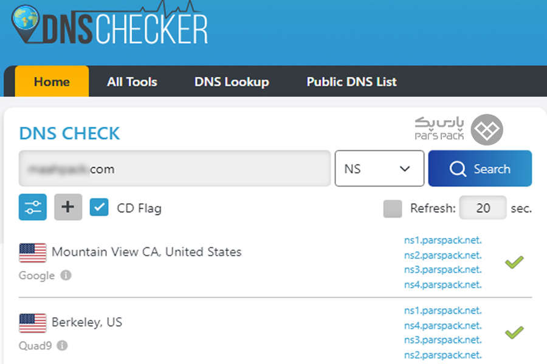The height and width of the screenshot is (364, 547).
Task: Click the Search button
Action: pyautogui.click(x=480, y=169)
